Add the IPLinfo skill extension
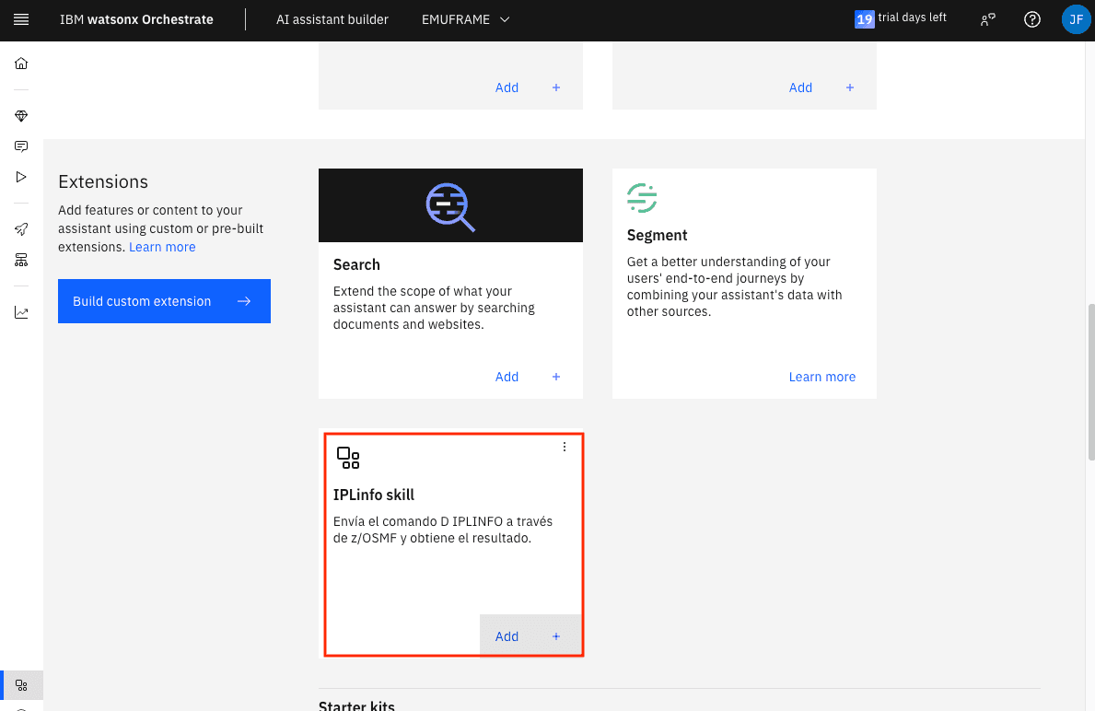The image size is (1095, 711). (528, 636)
